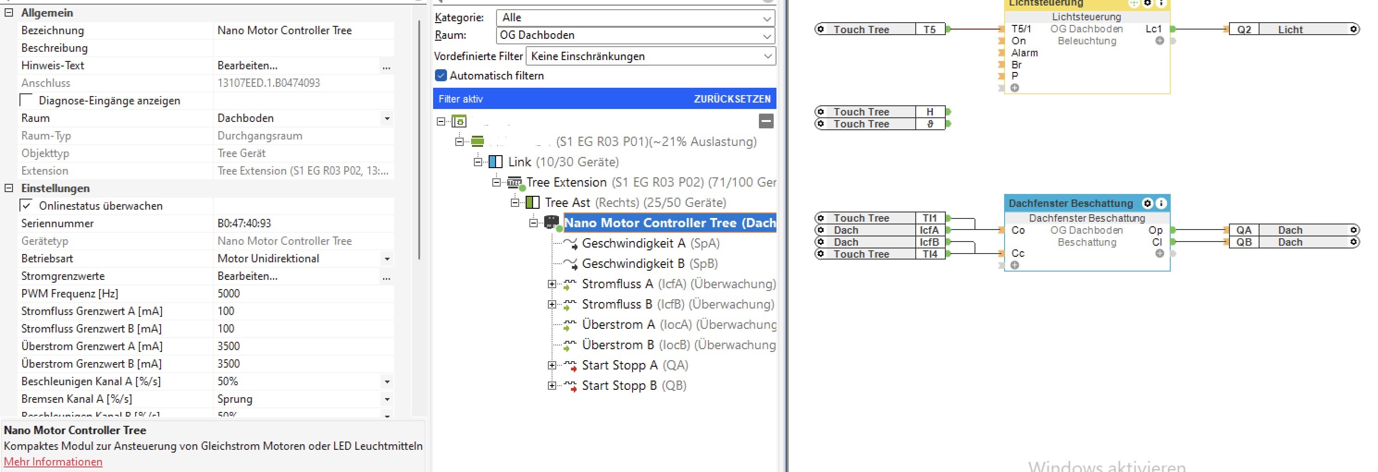Select the Nano Motor Controller device icon
The image size is (1378, 472).
pos(551,222)
